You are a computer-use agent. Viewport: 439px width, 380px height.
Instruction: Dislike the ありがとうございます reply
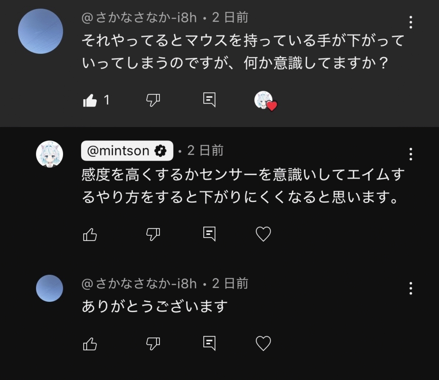(153, 344)
